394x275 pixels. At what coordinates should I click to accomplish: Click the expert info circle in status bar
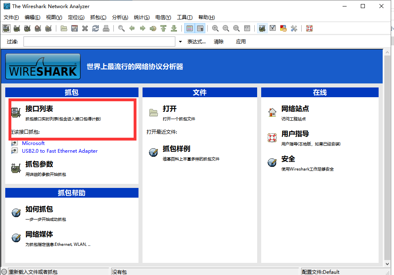(x=4, y=272)
